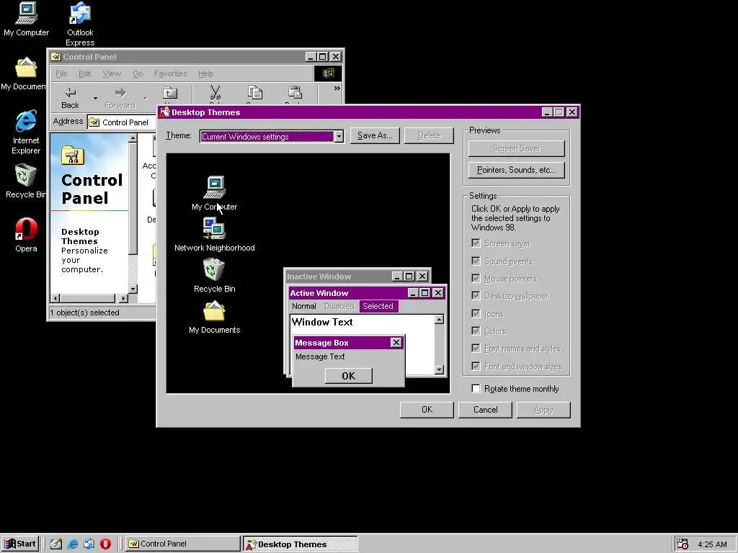Click Desktop Themes taskbar button
This screenshot has height=553, width=738.
301,544
